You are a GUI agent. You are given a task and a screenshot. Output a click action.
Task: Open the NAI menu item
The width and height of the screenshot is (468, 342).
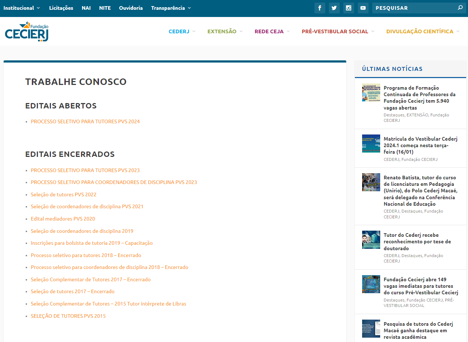tap(86, 8)
